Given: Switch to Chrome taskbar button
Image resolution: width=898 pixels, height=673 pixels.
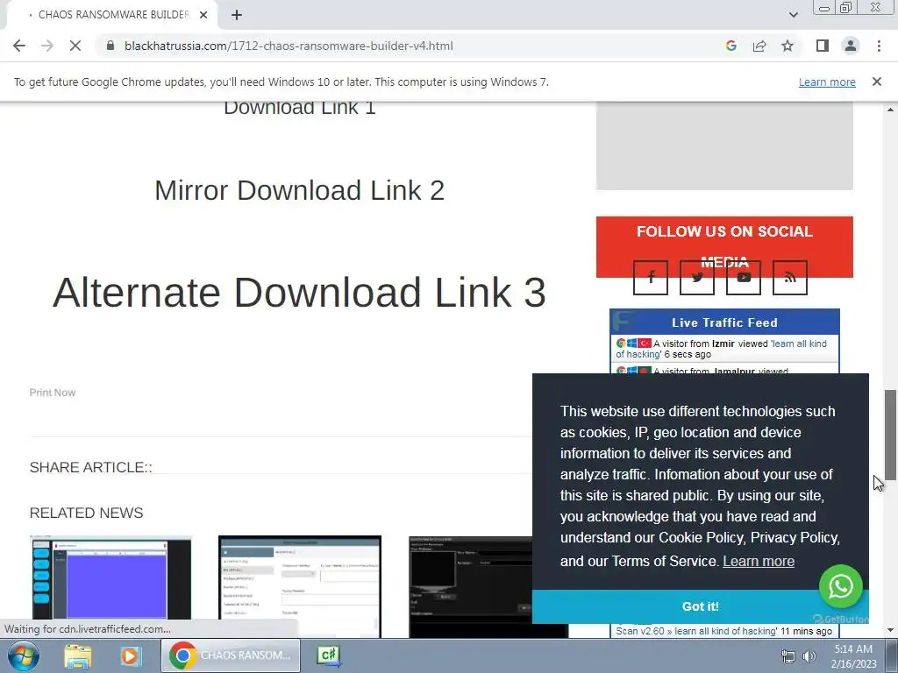Looking at the screenshot, I should 231,655.
